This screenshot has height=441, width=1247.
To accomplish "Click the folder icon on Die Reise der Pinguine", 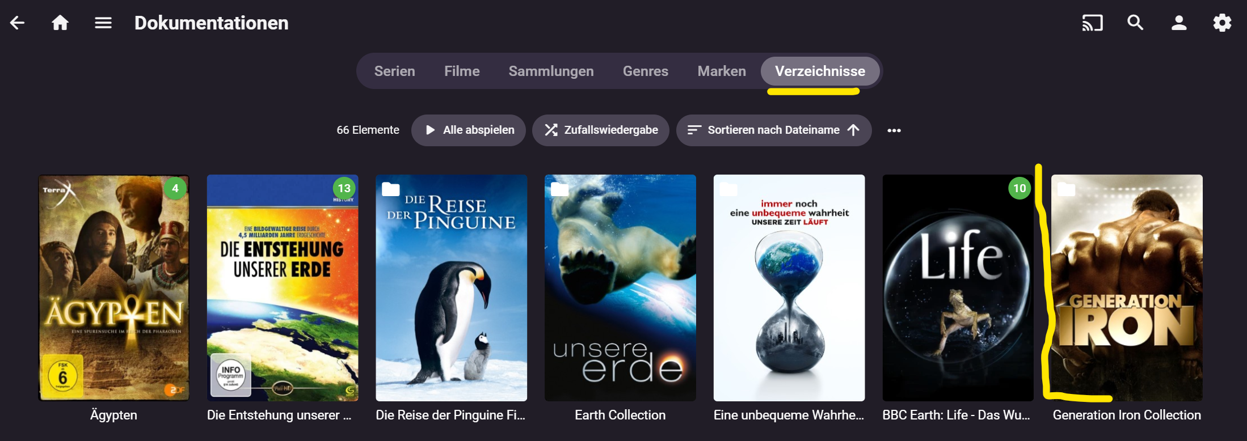I will [391, 189].
